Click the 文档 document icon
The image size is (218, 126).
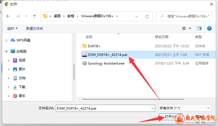coord(15,78)
